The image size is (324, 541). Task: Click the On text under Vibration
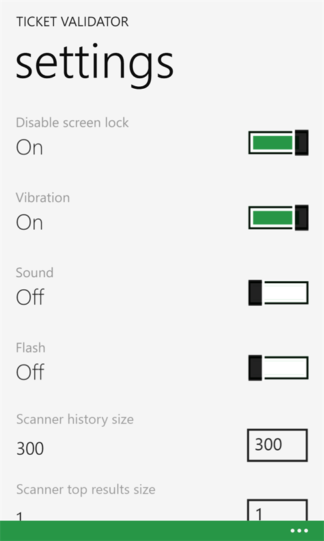pos(29,223)
